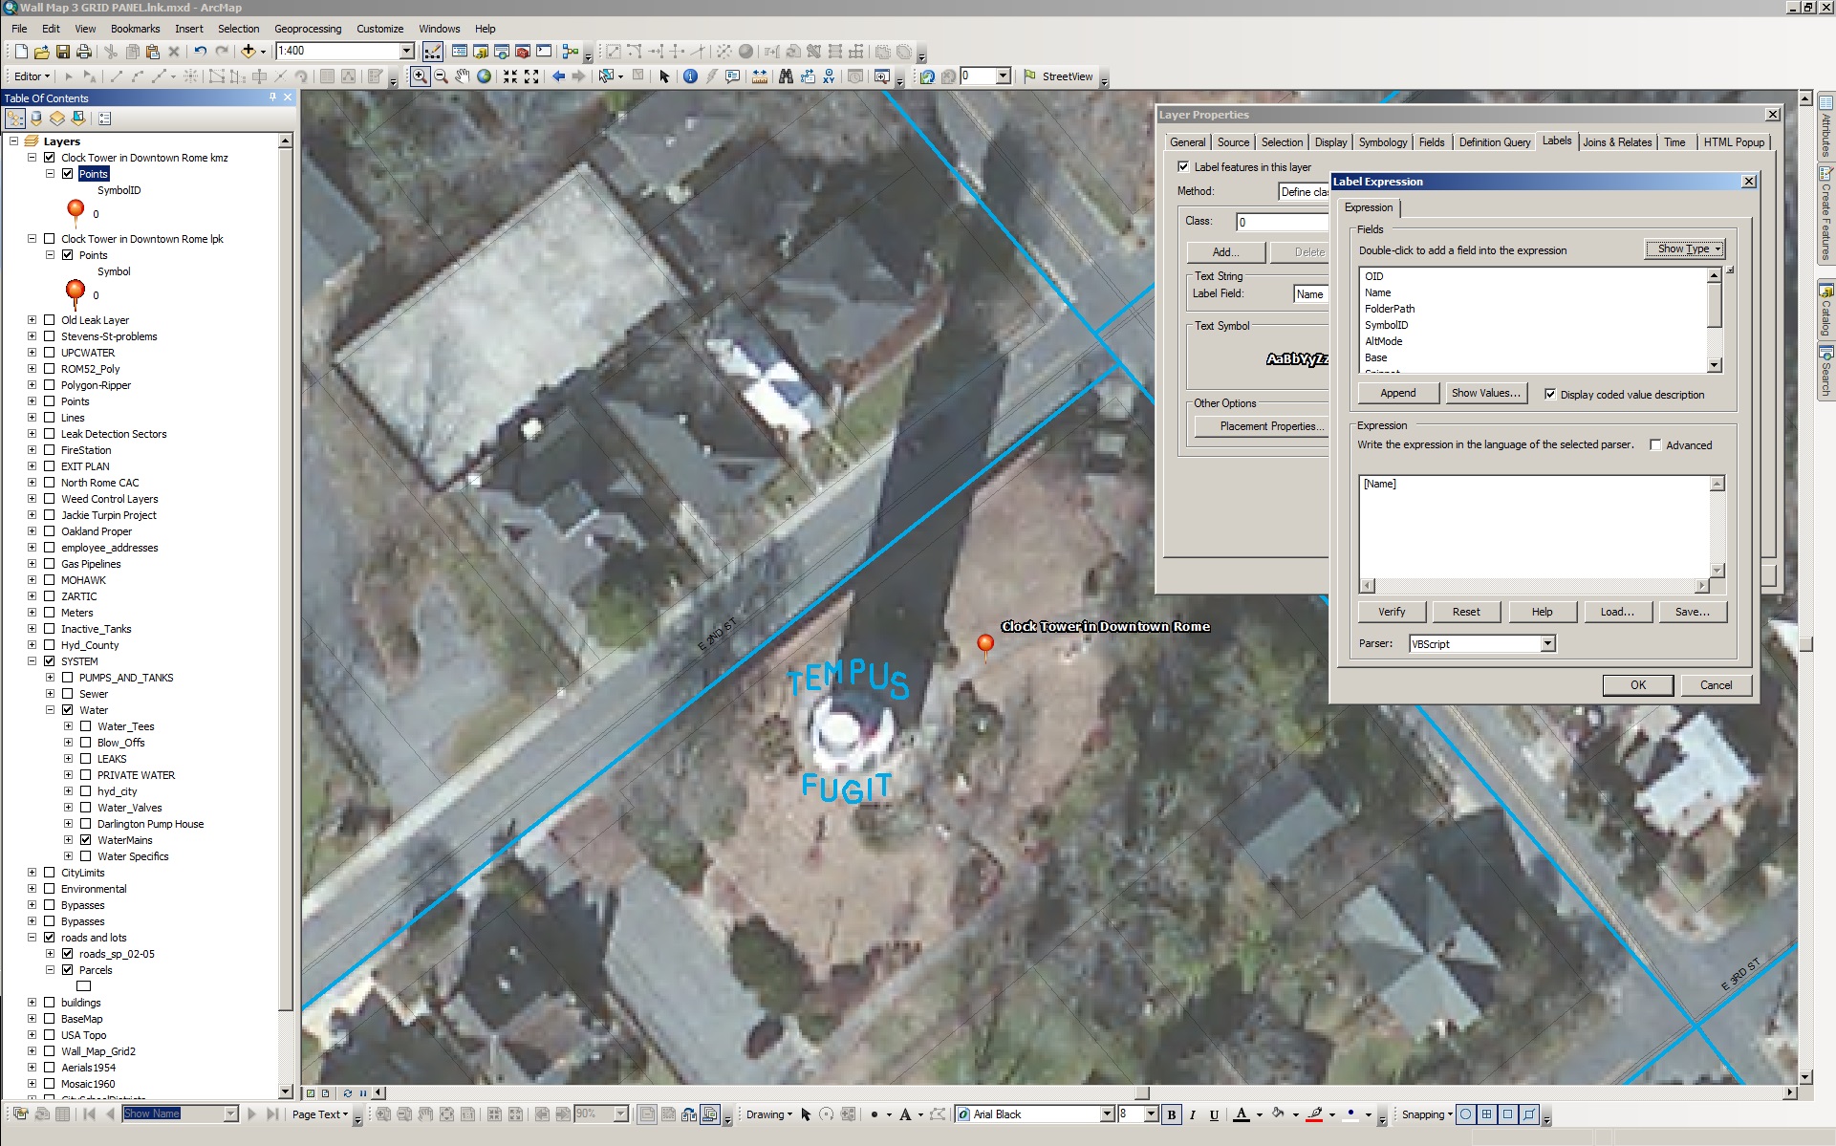This screenshot has height=1146, width=1836.
Task: Check the Old Leak Layer visibility
Action: click(50, 320)
